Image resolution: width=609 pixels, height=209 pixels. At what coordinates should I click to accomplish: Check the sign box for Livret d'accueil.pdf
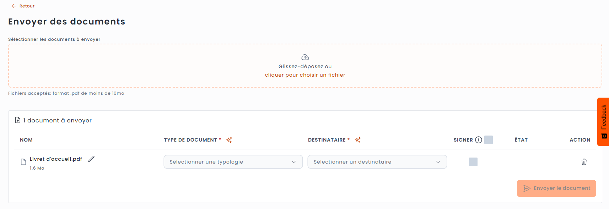(x=473, y=162)
